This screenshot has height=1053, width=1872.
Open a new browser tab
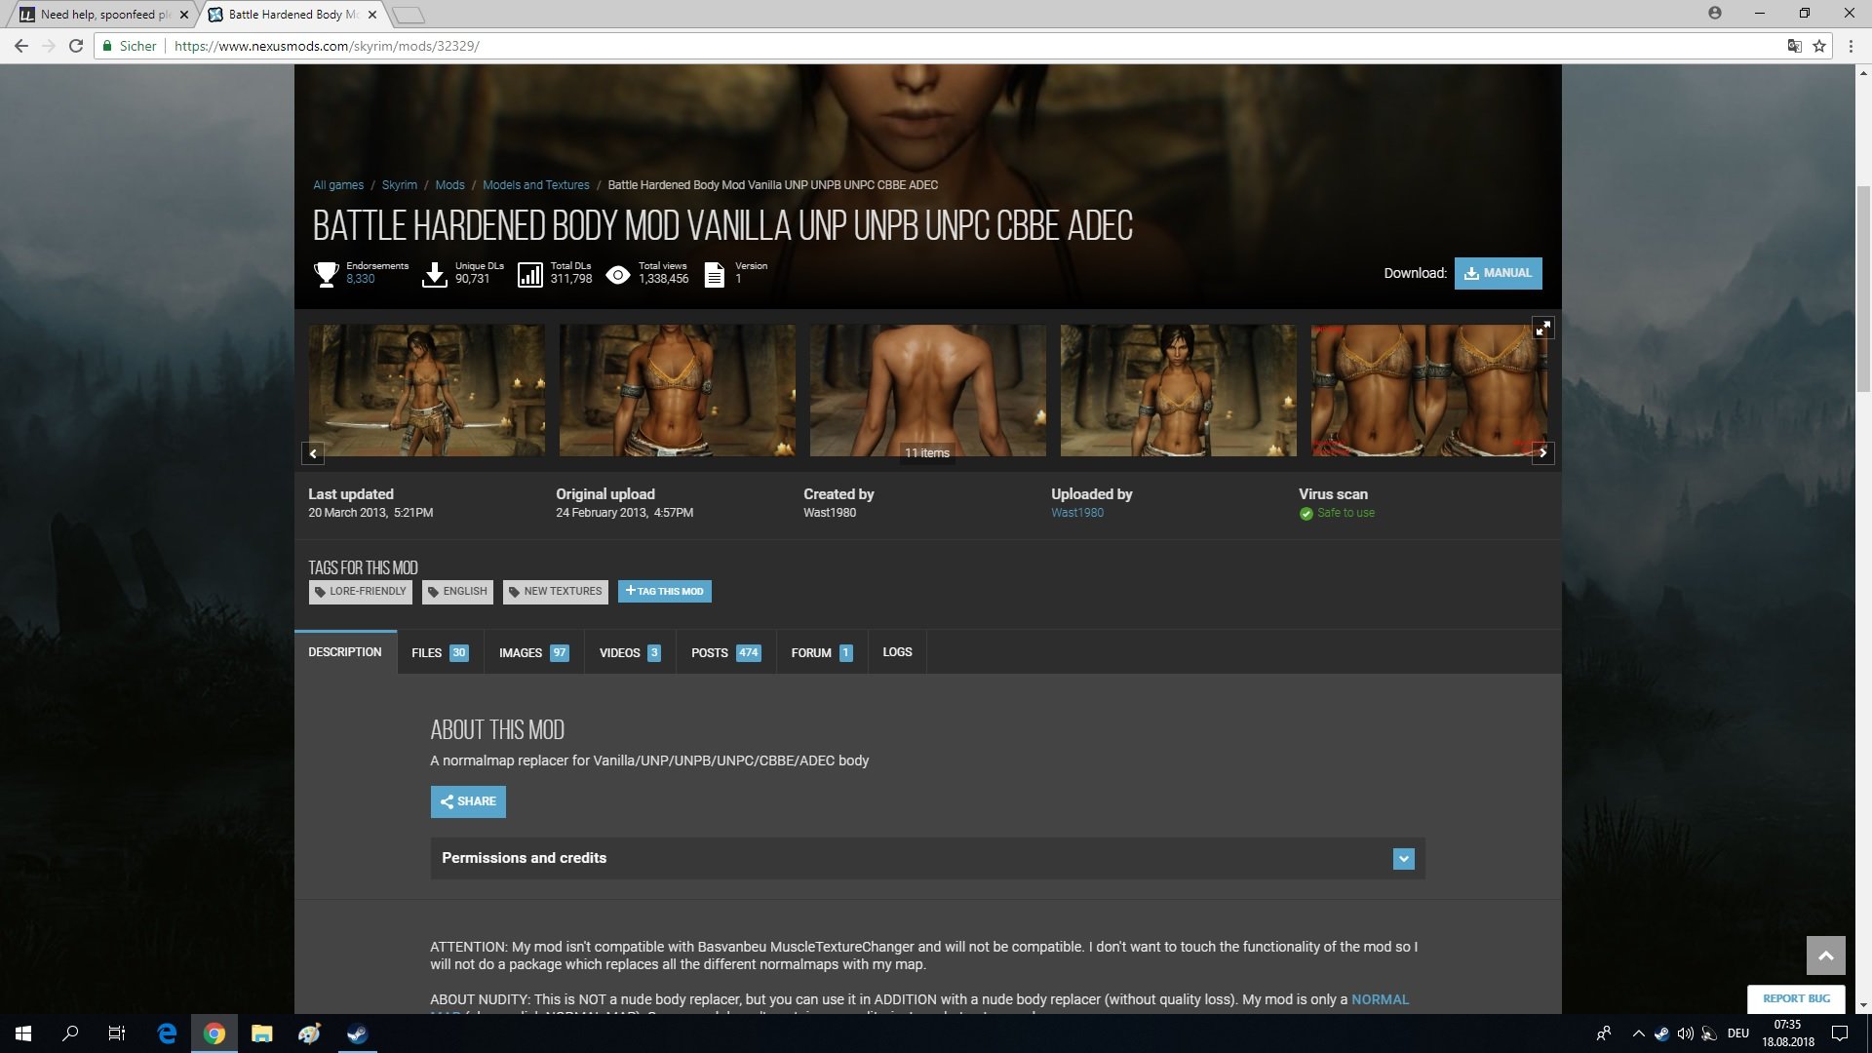[x=409, y=15]
